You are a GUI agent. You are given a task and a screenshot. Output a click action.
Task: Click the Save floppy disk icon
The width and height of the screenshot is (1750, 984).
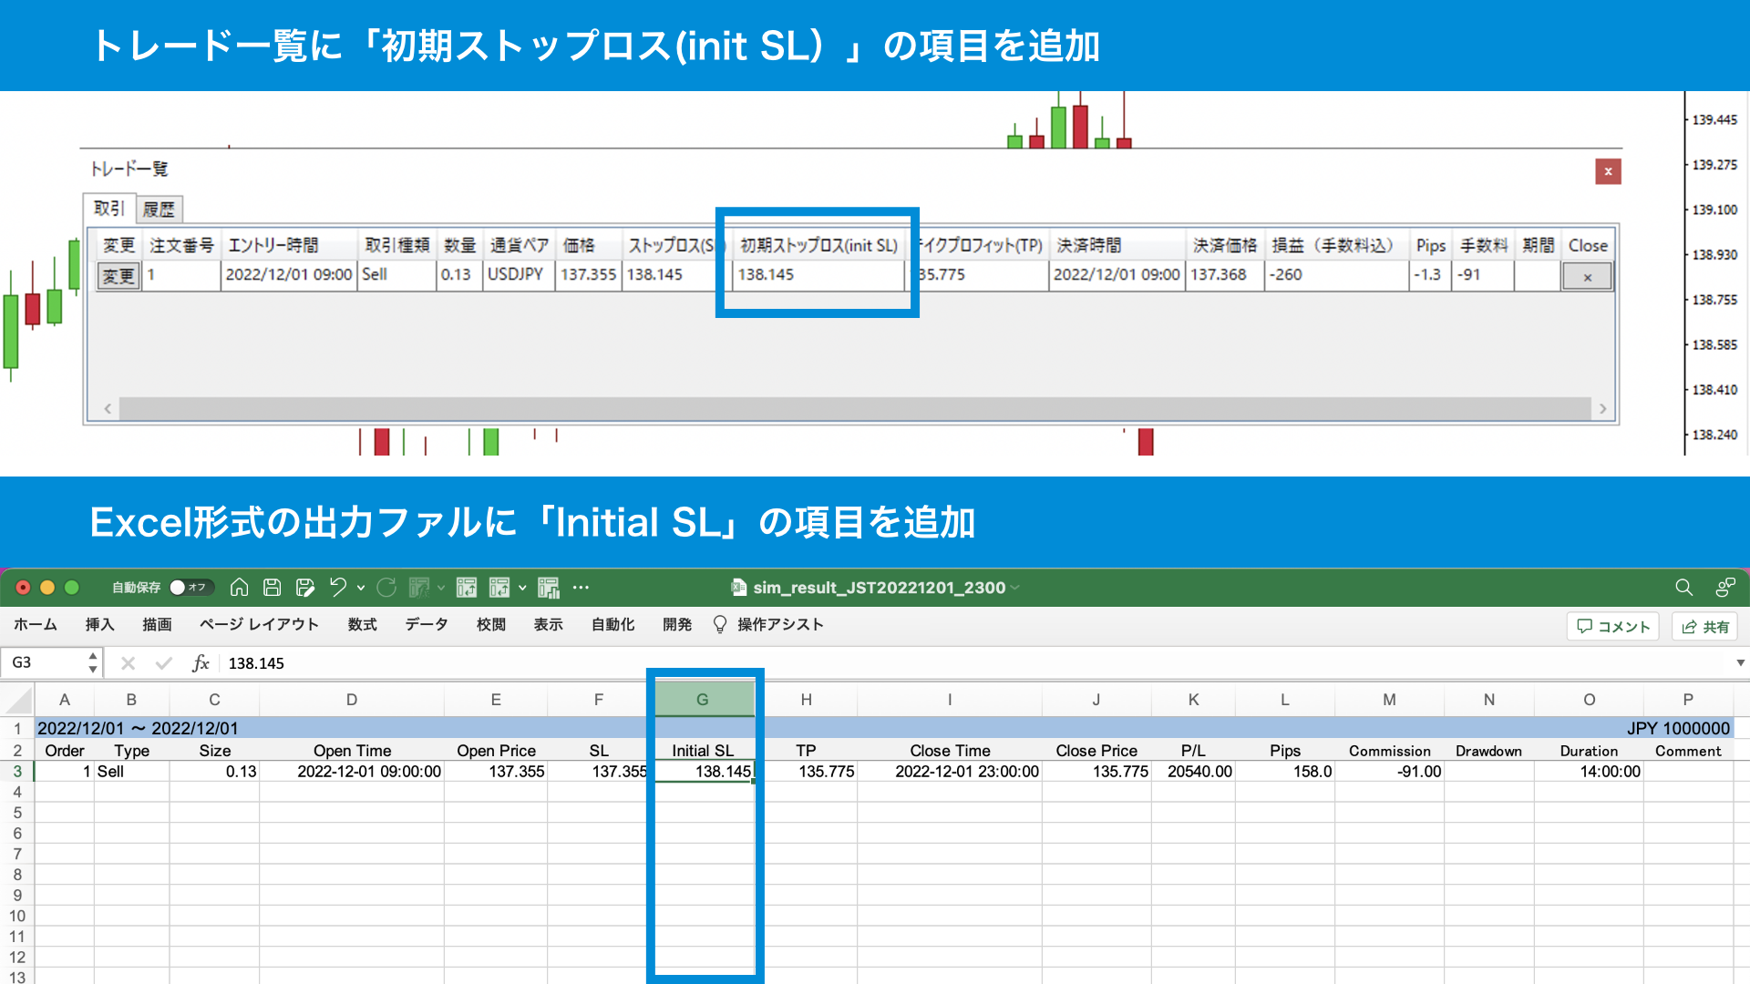tap(272, 588)
